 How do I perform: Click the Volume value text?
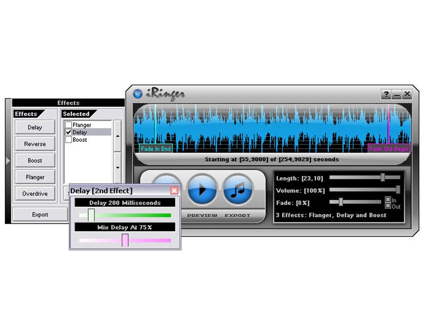click(300, 191)
